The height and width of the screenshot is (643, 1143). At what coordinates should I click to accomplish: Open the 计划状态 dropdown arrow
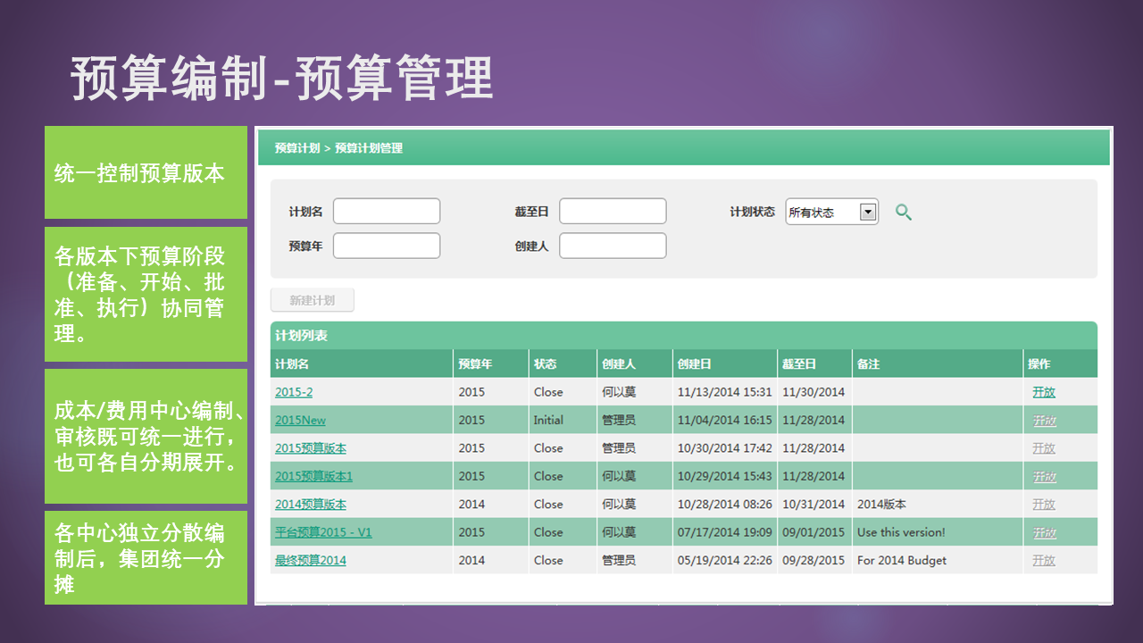click(867, 212)
